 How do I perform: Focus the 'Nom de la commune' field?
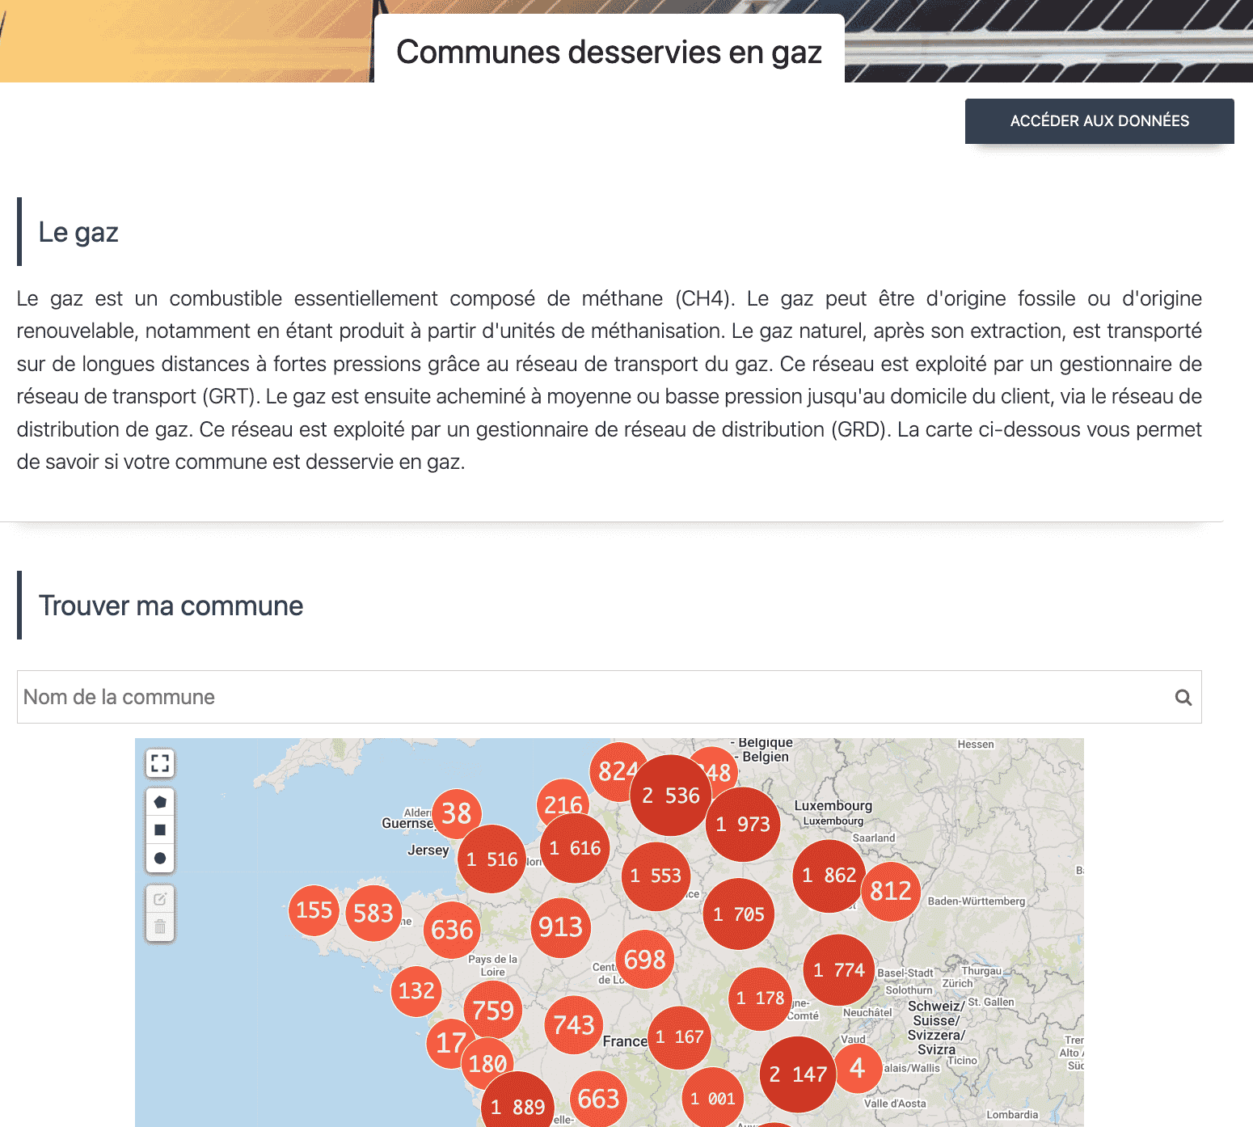point(590,697)
